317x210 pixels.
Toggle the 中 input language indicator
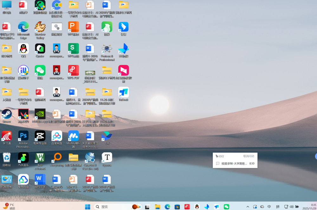[269, 207]
